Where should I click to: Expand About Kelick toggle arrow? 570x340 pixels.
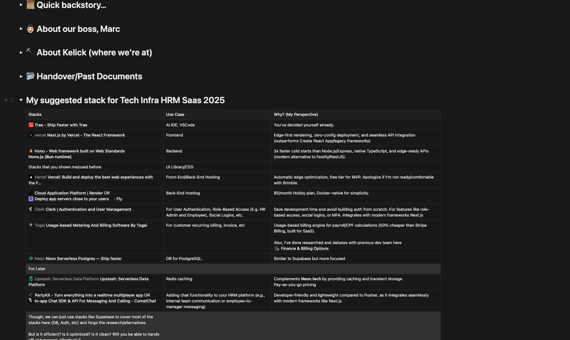(21, 53)
